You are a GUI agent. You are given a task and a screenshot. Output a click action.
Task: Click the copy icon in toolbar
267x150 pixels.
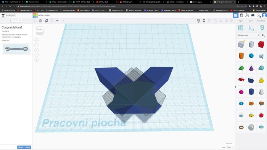click(x=35, y=21)
